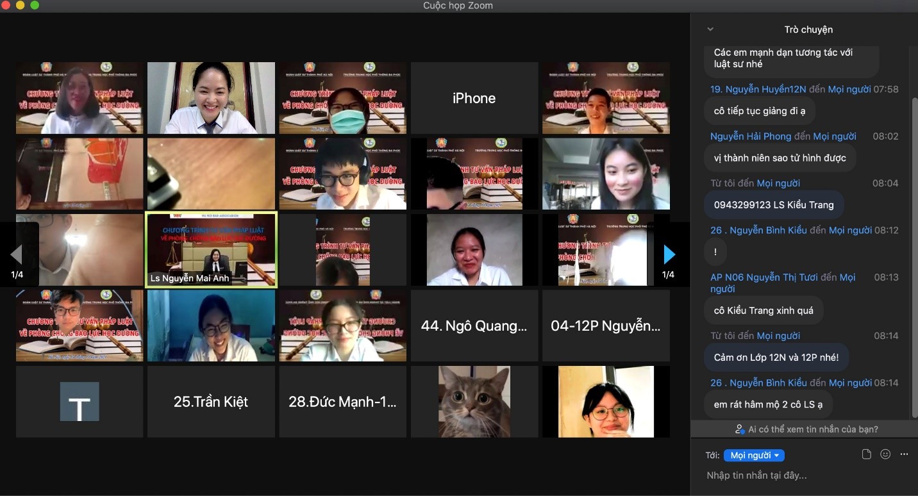Go to next gallery page with right arrow
918x496 pixels.
coord(669,255)
